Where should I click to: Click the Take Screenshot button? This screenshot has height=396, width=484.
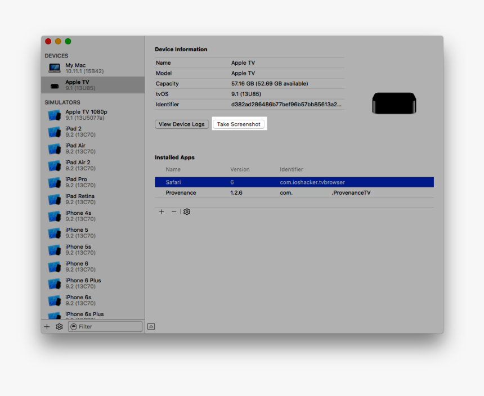pos(239,124)
